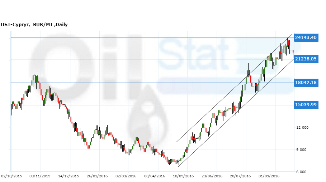The image size is (326, 182).
Task: Click the 18/05/2016 date label
Action: click(x=183, y=176)
